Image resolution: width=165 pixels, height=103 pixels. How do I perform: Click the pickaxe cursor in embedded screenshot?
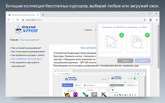point(104,95)
